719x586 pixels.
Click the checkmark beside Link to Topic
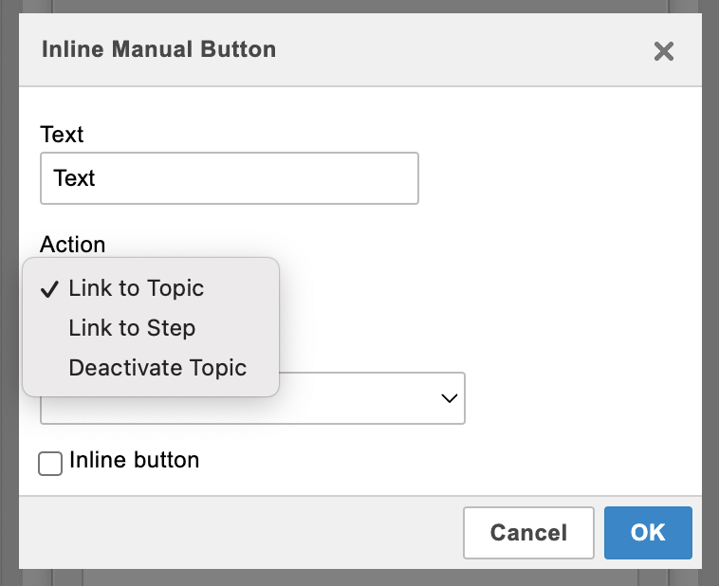[x=51, y=289]
